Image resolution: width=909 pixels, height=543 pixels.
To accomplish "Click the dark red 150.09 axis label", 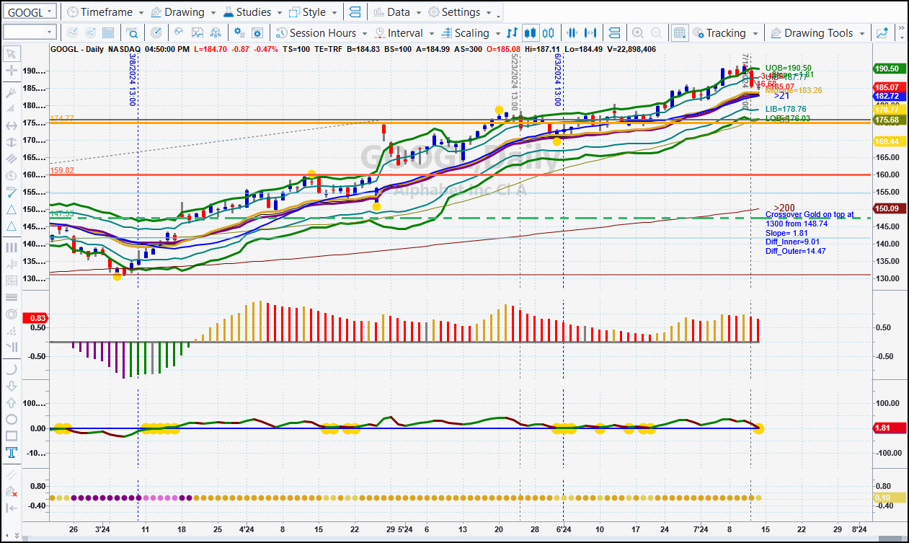I will click(890, 208).
